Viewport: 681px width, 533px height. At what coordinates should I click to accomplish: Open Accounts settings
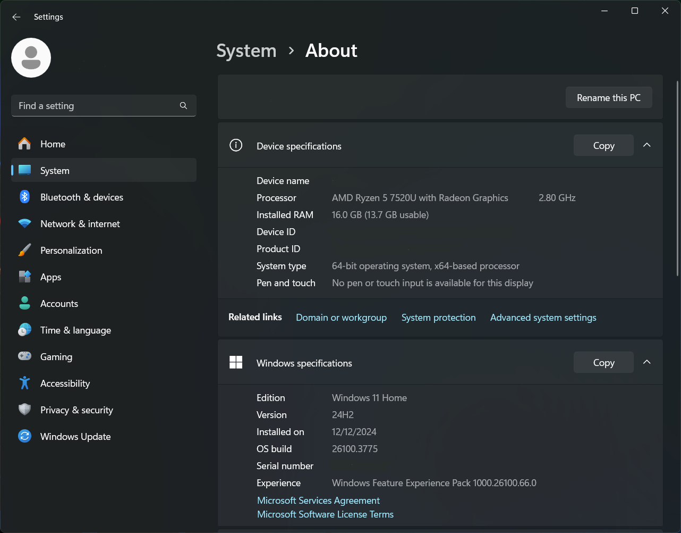(x=59, y=303)
